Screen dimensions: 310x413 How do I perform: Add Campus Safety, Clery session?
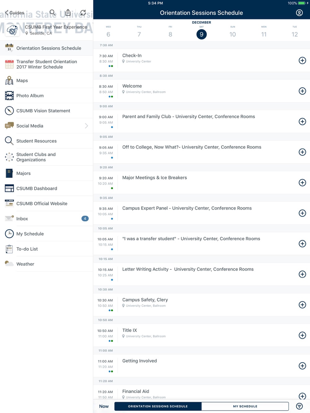(302, 305)
